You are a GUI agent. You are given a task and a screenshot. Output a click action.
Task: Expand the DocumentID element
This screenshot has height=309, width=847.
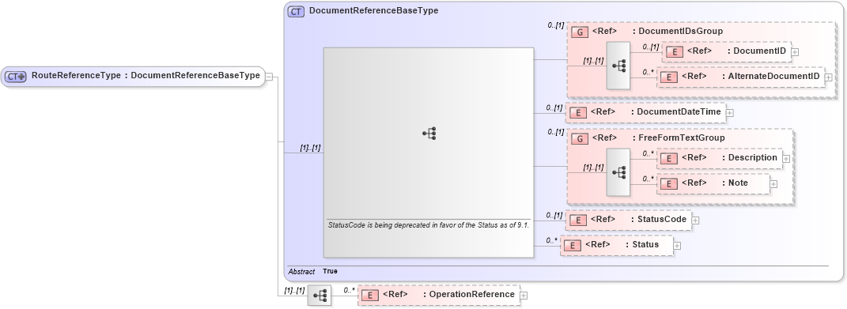coord(795,52)
